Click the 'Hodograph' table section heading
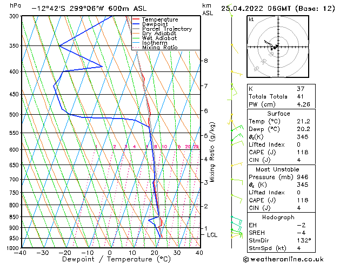This screenshot has height=263, width=340. (x=278, y=218)
